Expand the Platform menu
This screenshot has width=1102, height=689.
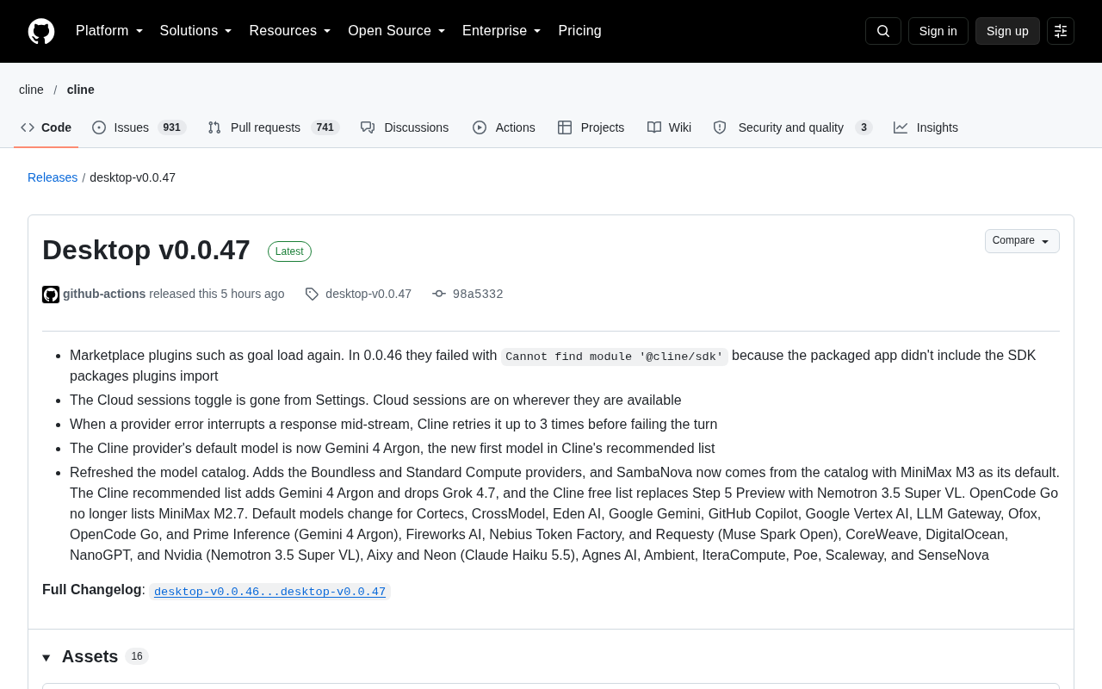[x=109, y=31]
